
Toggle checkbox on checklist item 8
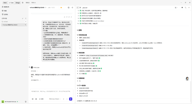(80, 18)
